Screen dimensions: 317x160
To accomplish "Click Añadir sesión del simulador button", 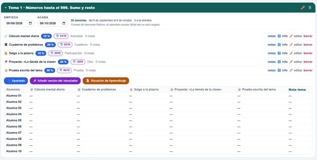I will 55,81.
